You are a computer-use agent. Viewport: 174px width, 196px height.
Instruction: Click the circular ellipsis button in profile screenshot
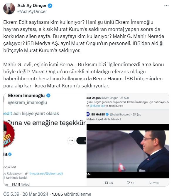71,141
